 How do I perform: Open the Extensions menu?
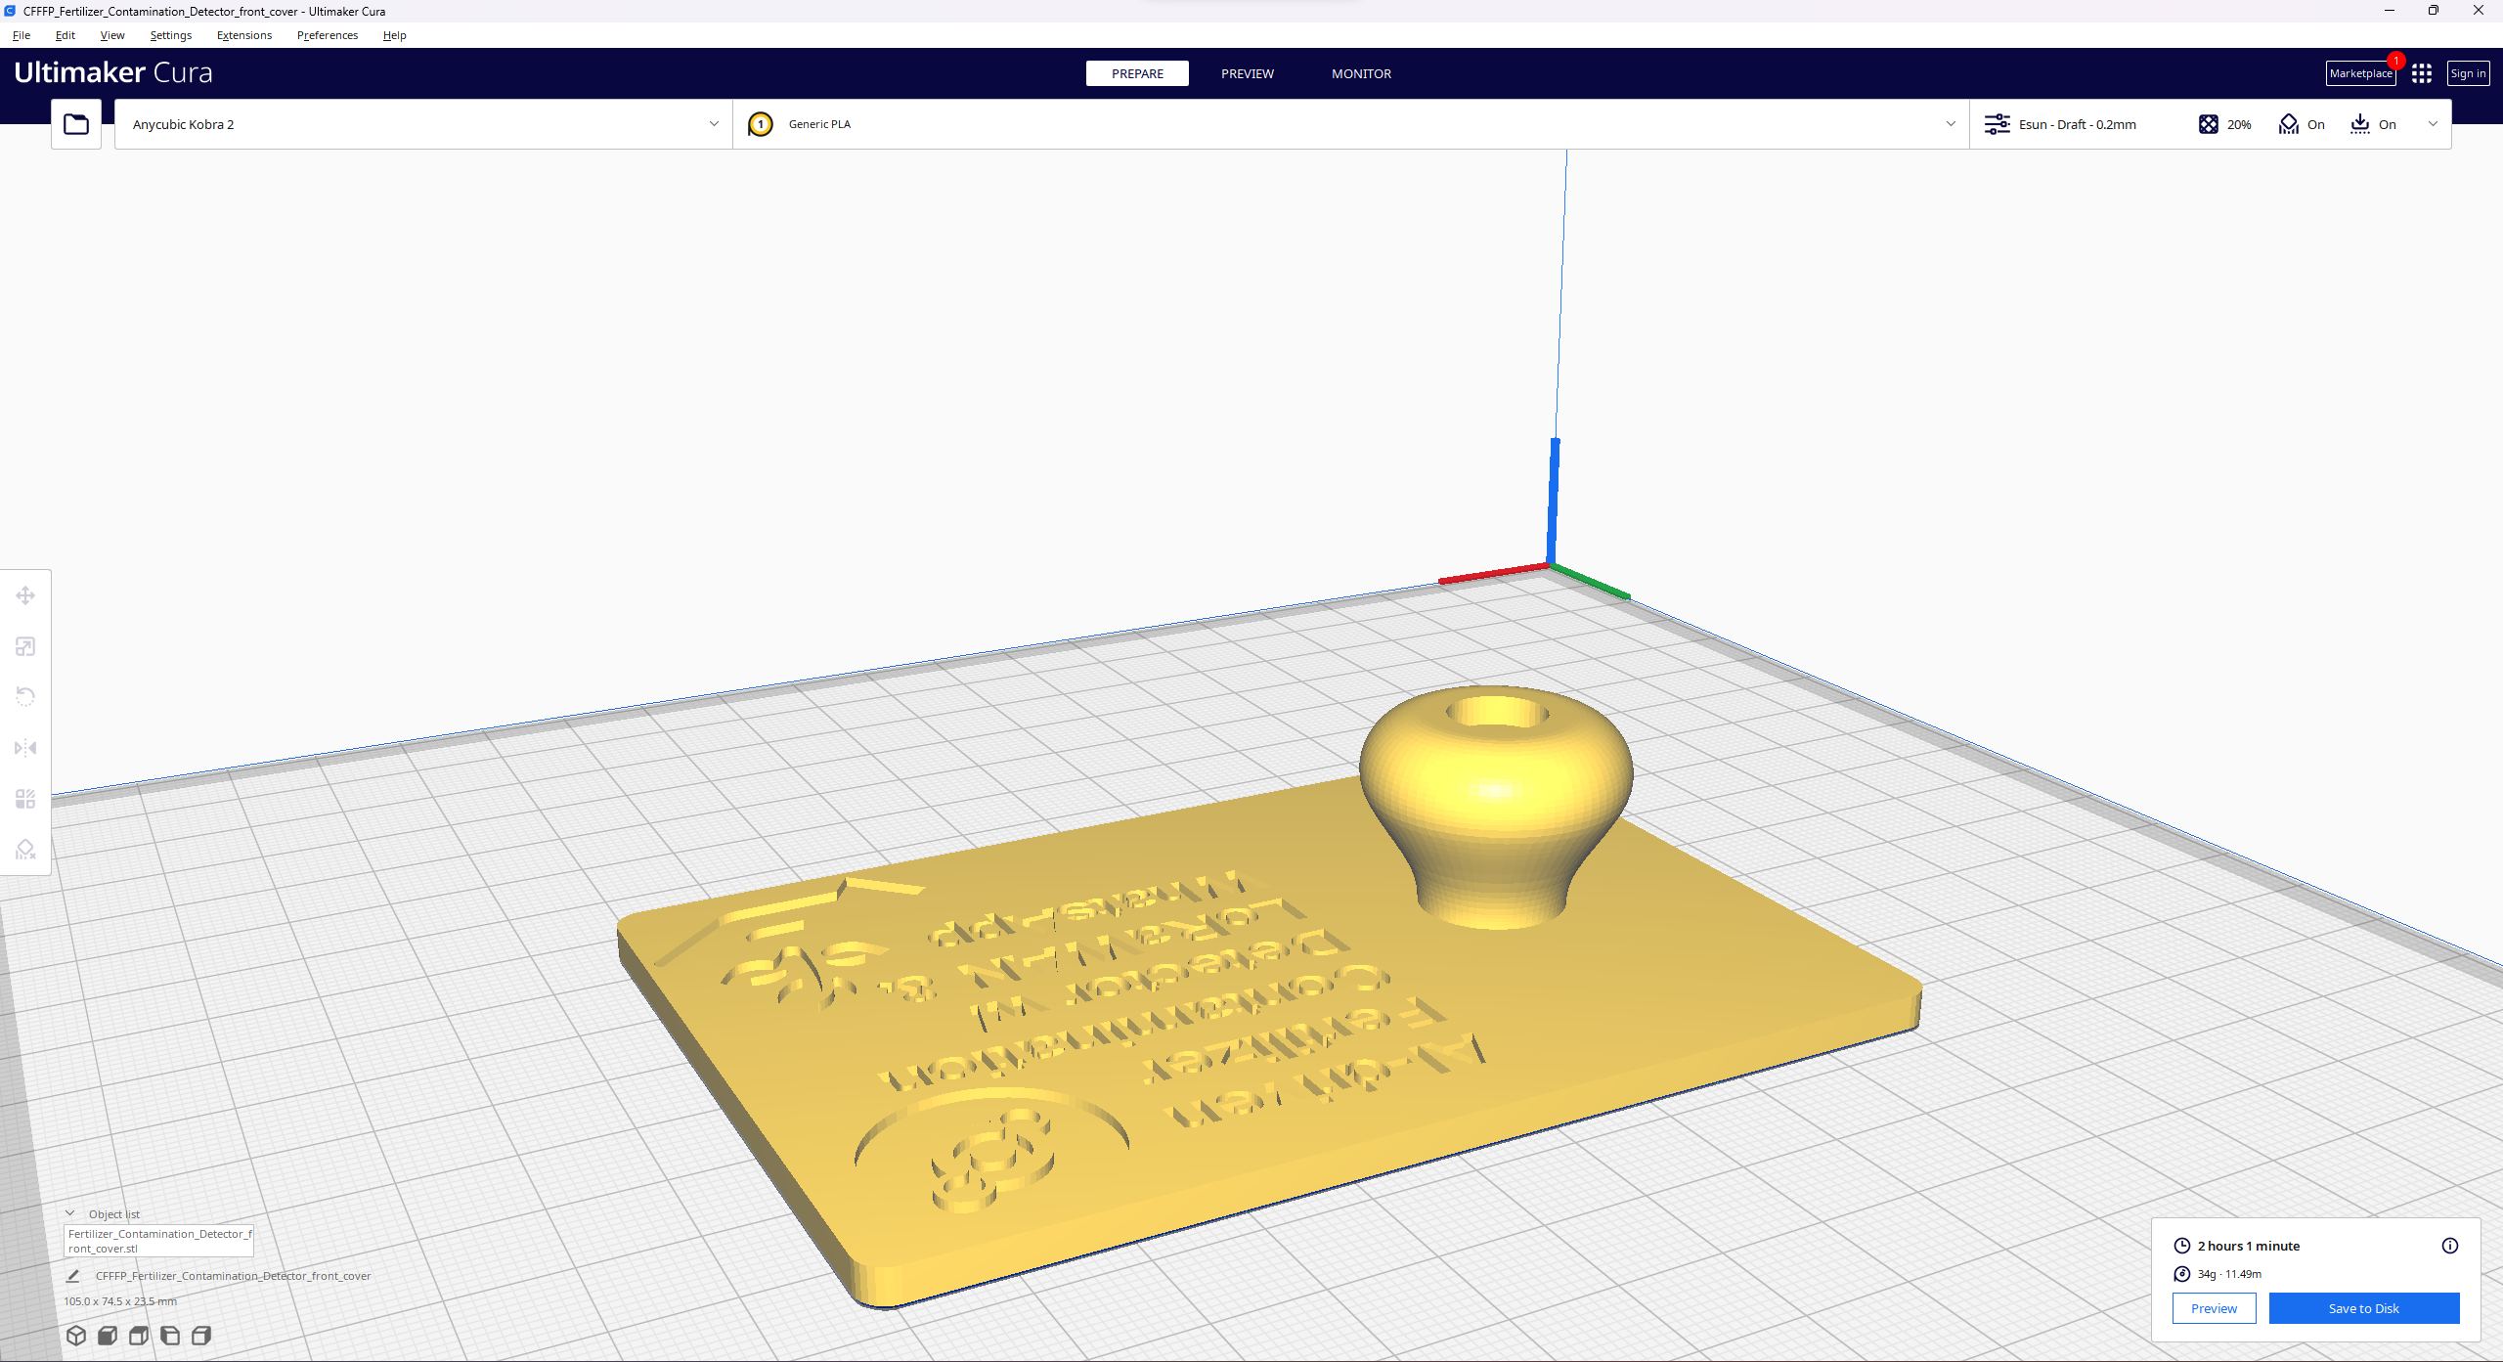pos(244,35)
